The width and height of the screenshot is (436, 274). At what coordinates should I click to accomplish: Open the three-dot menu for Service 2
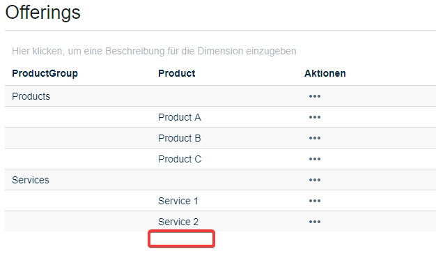(315, 222)
